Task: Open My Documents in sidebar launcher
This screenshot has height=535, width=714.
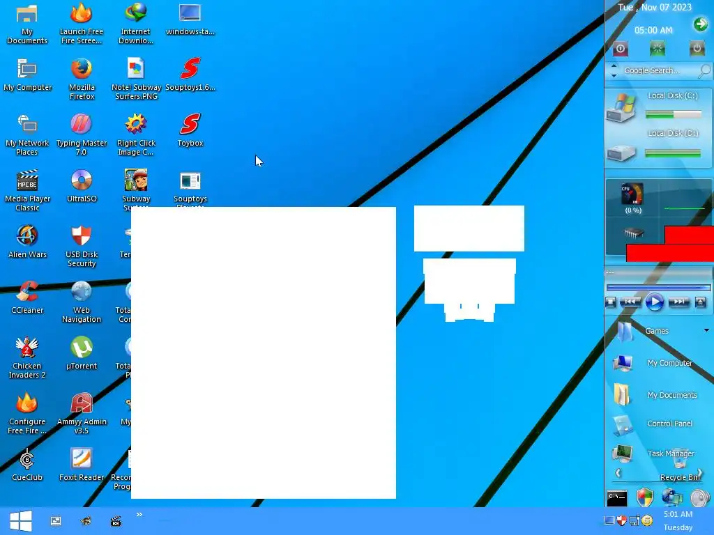Action: [x=655, y=394]
